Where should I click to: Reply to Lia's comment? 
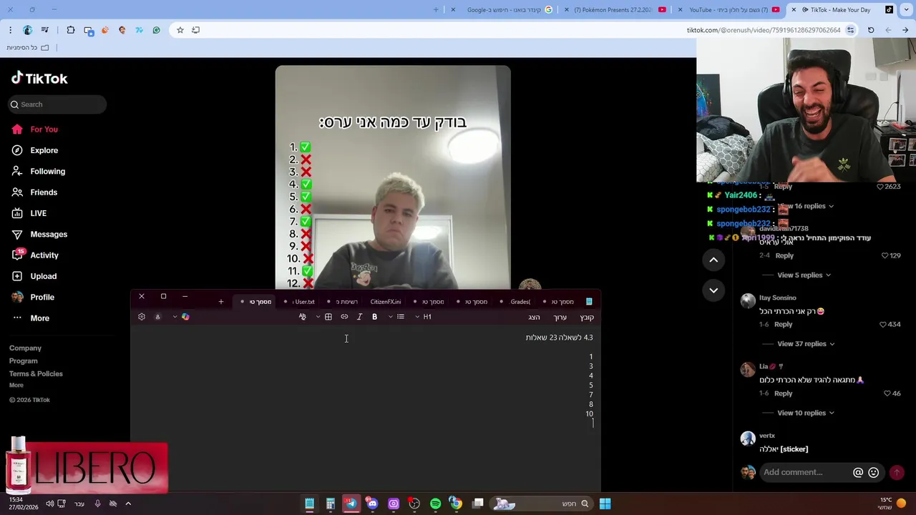click(x=784, y=393)
